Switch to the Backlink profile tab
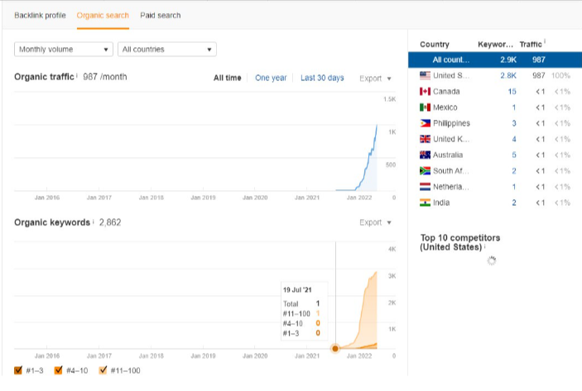Image resolution: width=582 pixels, height=391 pixels. (40, 15)
